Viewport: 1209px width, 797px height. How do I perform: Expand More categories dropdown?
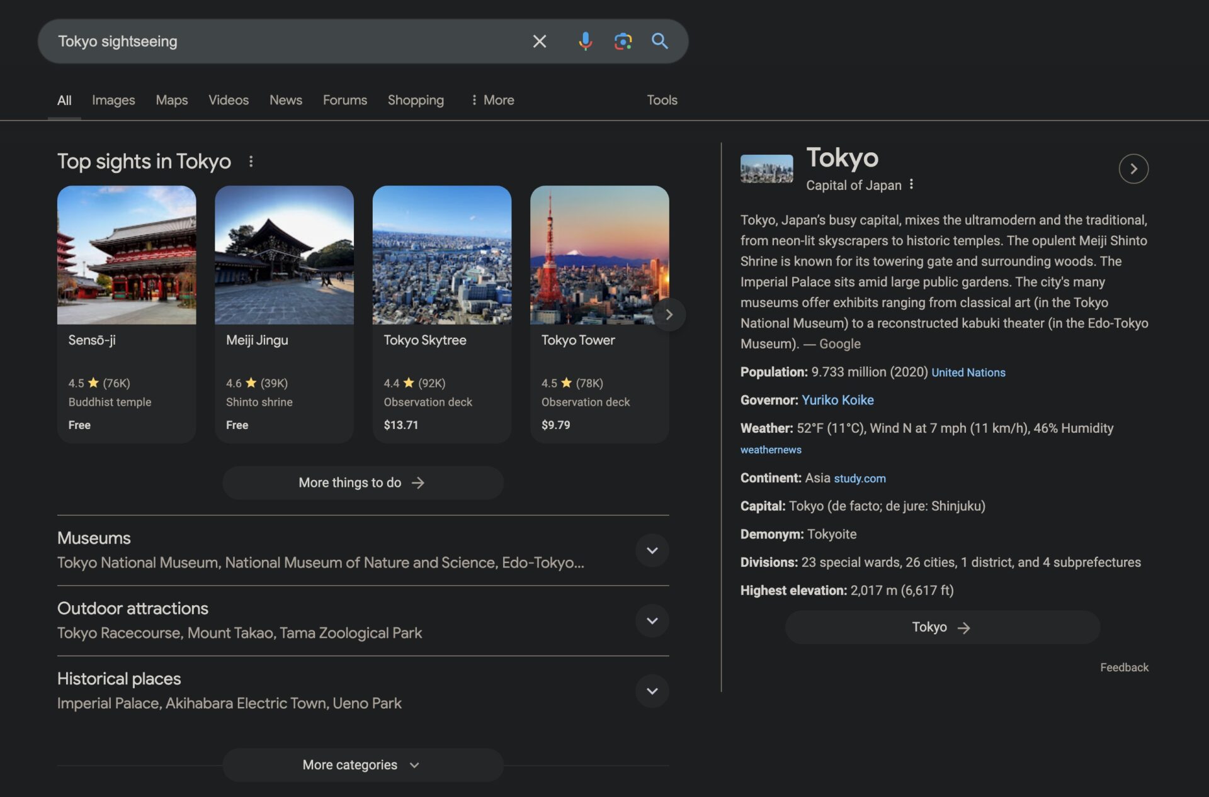coord(363,765)
